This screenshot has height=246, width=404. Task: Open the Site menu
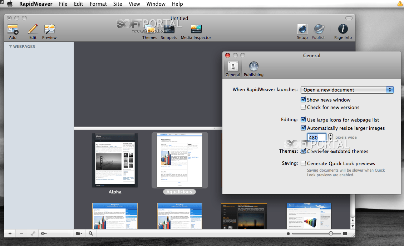(x=118, y=4)
